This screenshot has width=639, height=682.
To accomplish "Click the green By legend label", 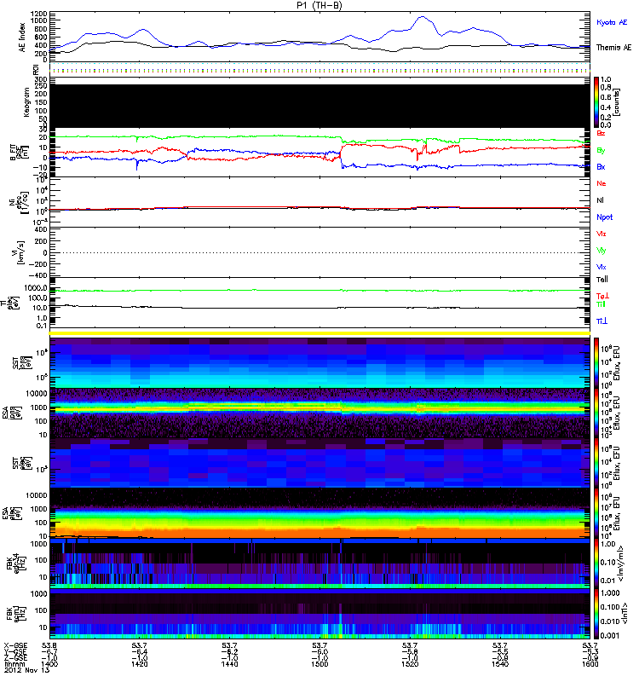I will [x=601, y=150].
